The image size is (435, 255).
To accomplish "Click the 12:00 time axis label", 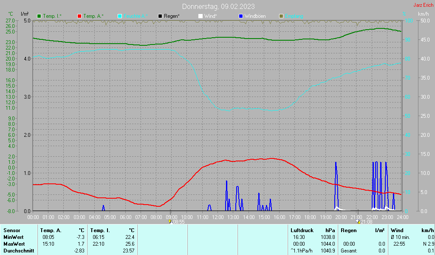I will (x=218, y=217).
